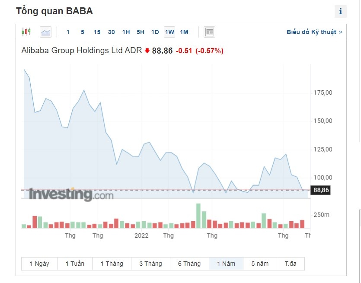Screen dimensions: 361x283
Task: Select the 5H timeframe icon
Action: click(x=140, y=32)
